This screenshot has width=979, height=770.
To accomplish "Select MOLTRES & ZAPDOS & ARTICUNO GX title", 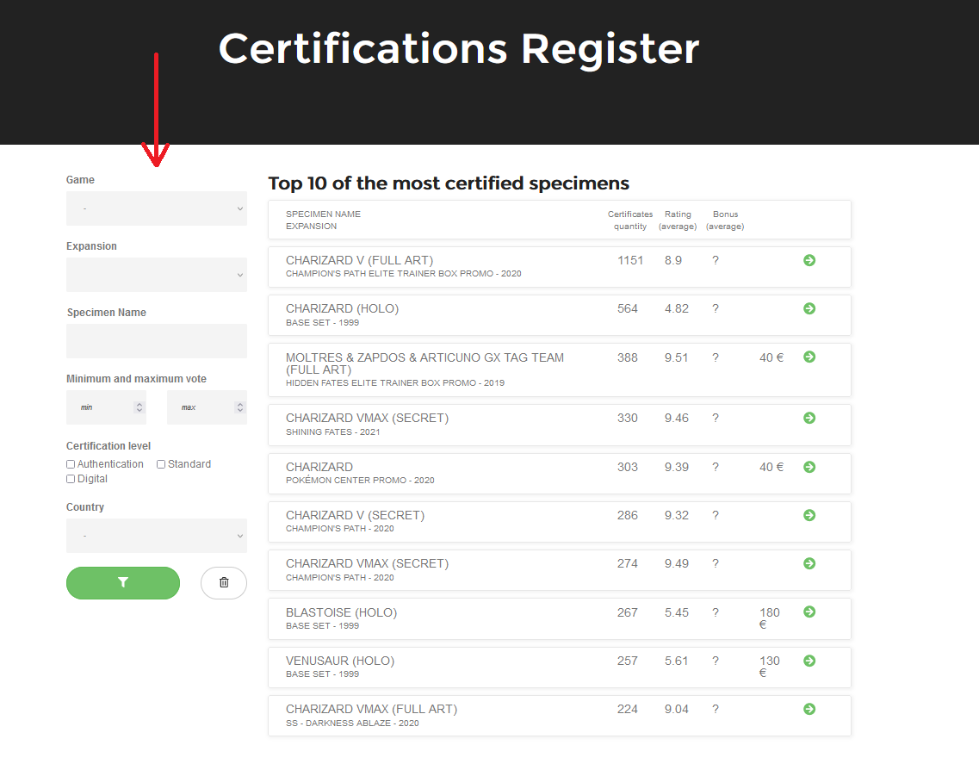I will click(x=424, y=363).
